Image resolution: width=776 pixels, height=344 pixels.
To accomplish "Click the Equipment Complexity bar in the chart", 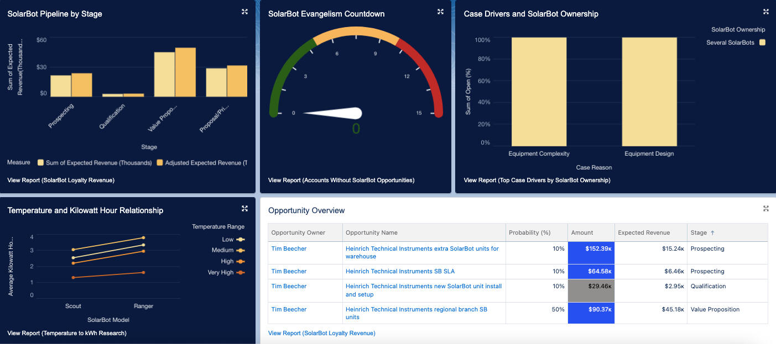I will (539, 91).
